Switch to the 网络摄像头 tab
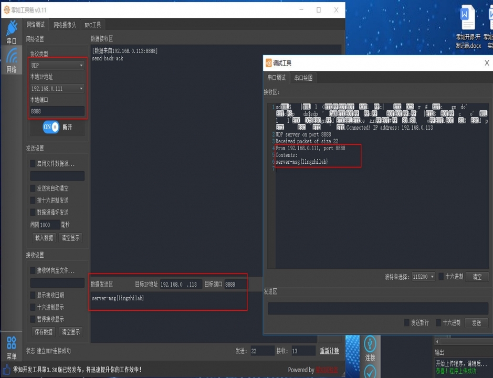The height and width of the screenshot is (378, 493). [65, 25]
